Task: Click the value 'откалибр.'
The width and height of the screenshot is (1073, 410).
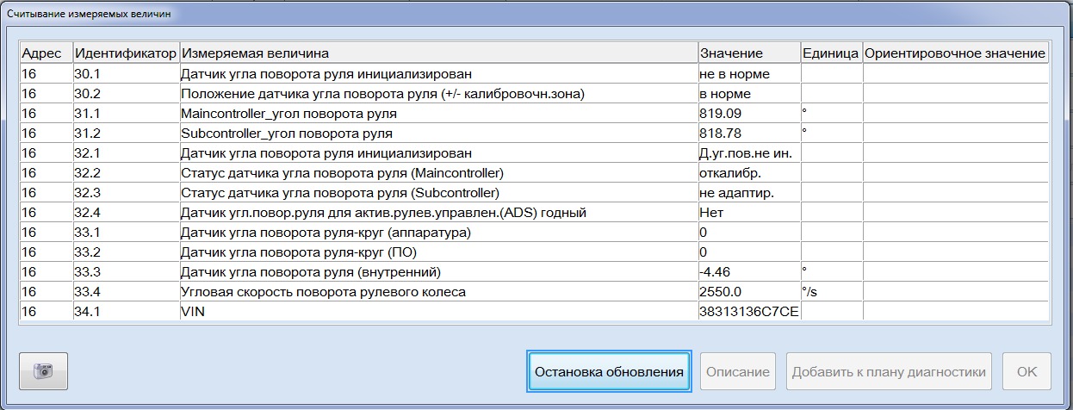Action: pyautogui.click(x=749, y=173)
